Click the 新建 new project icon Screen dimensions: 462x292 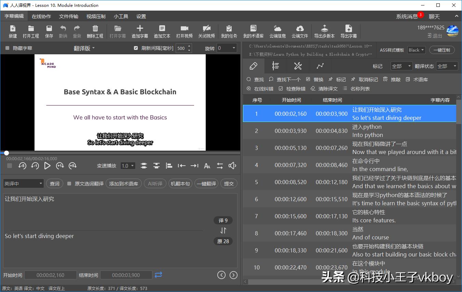[x=13, y=29]
